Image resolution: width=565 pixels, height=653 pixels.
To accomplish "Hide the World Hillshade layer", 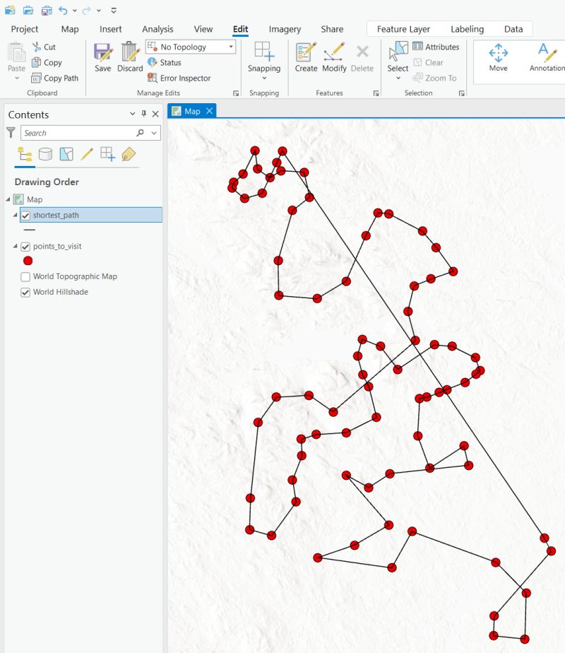I will 26,292.
